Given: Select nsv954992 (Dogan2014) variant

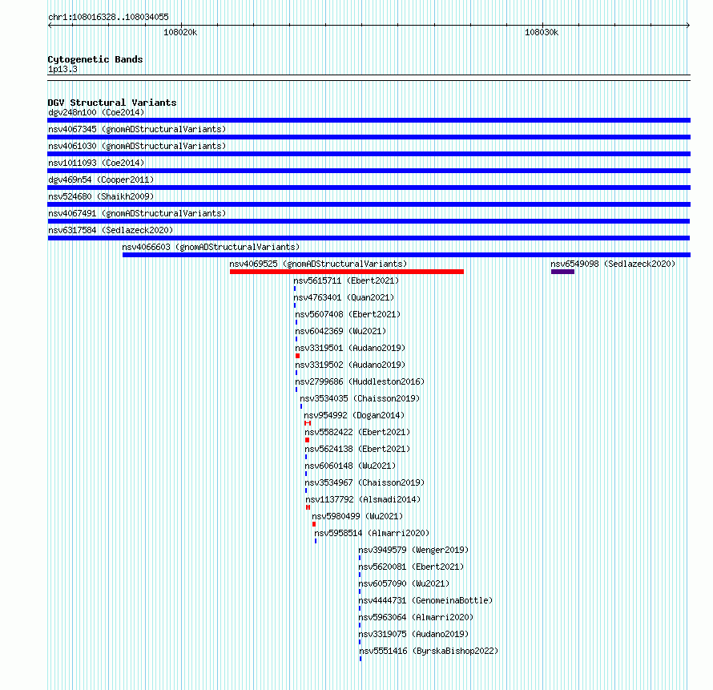Looking at the screenshot, I should pos(354,415).
